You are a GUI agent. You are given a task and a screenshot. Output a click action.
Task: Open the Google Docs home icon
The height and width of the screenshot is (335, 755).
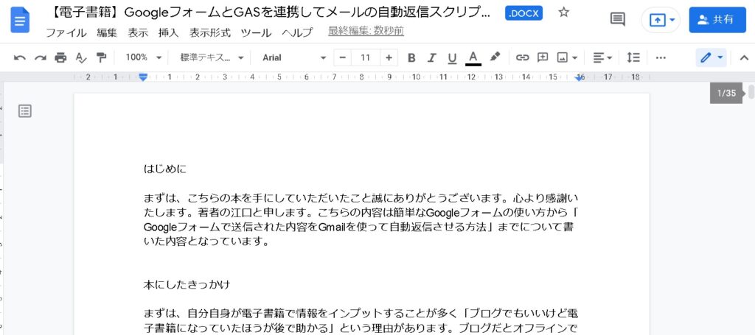click(20, 20)
